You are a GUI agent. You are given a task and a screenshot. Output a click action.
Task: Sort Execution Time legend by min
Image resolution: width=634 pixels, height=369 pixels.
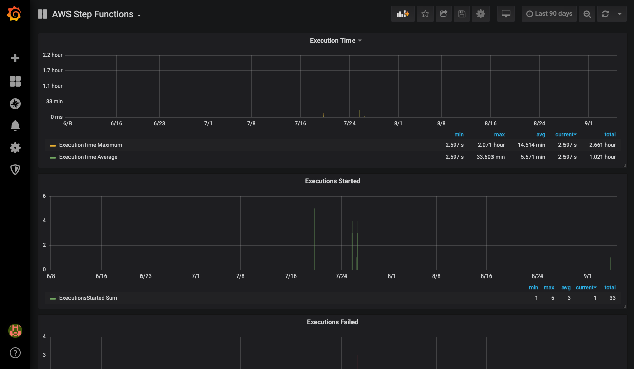(459, 135)
